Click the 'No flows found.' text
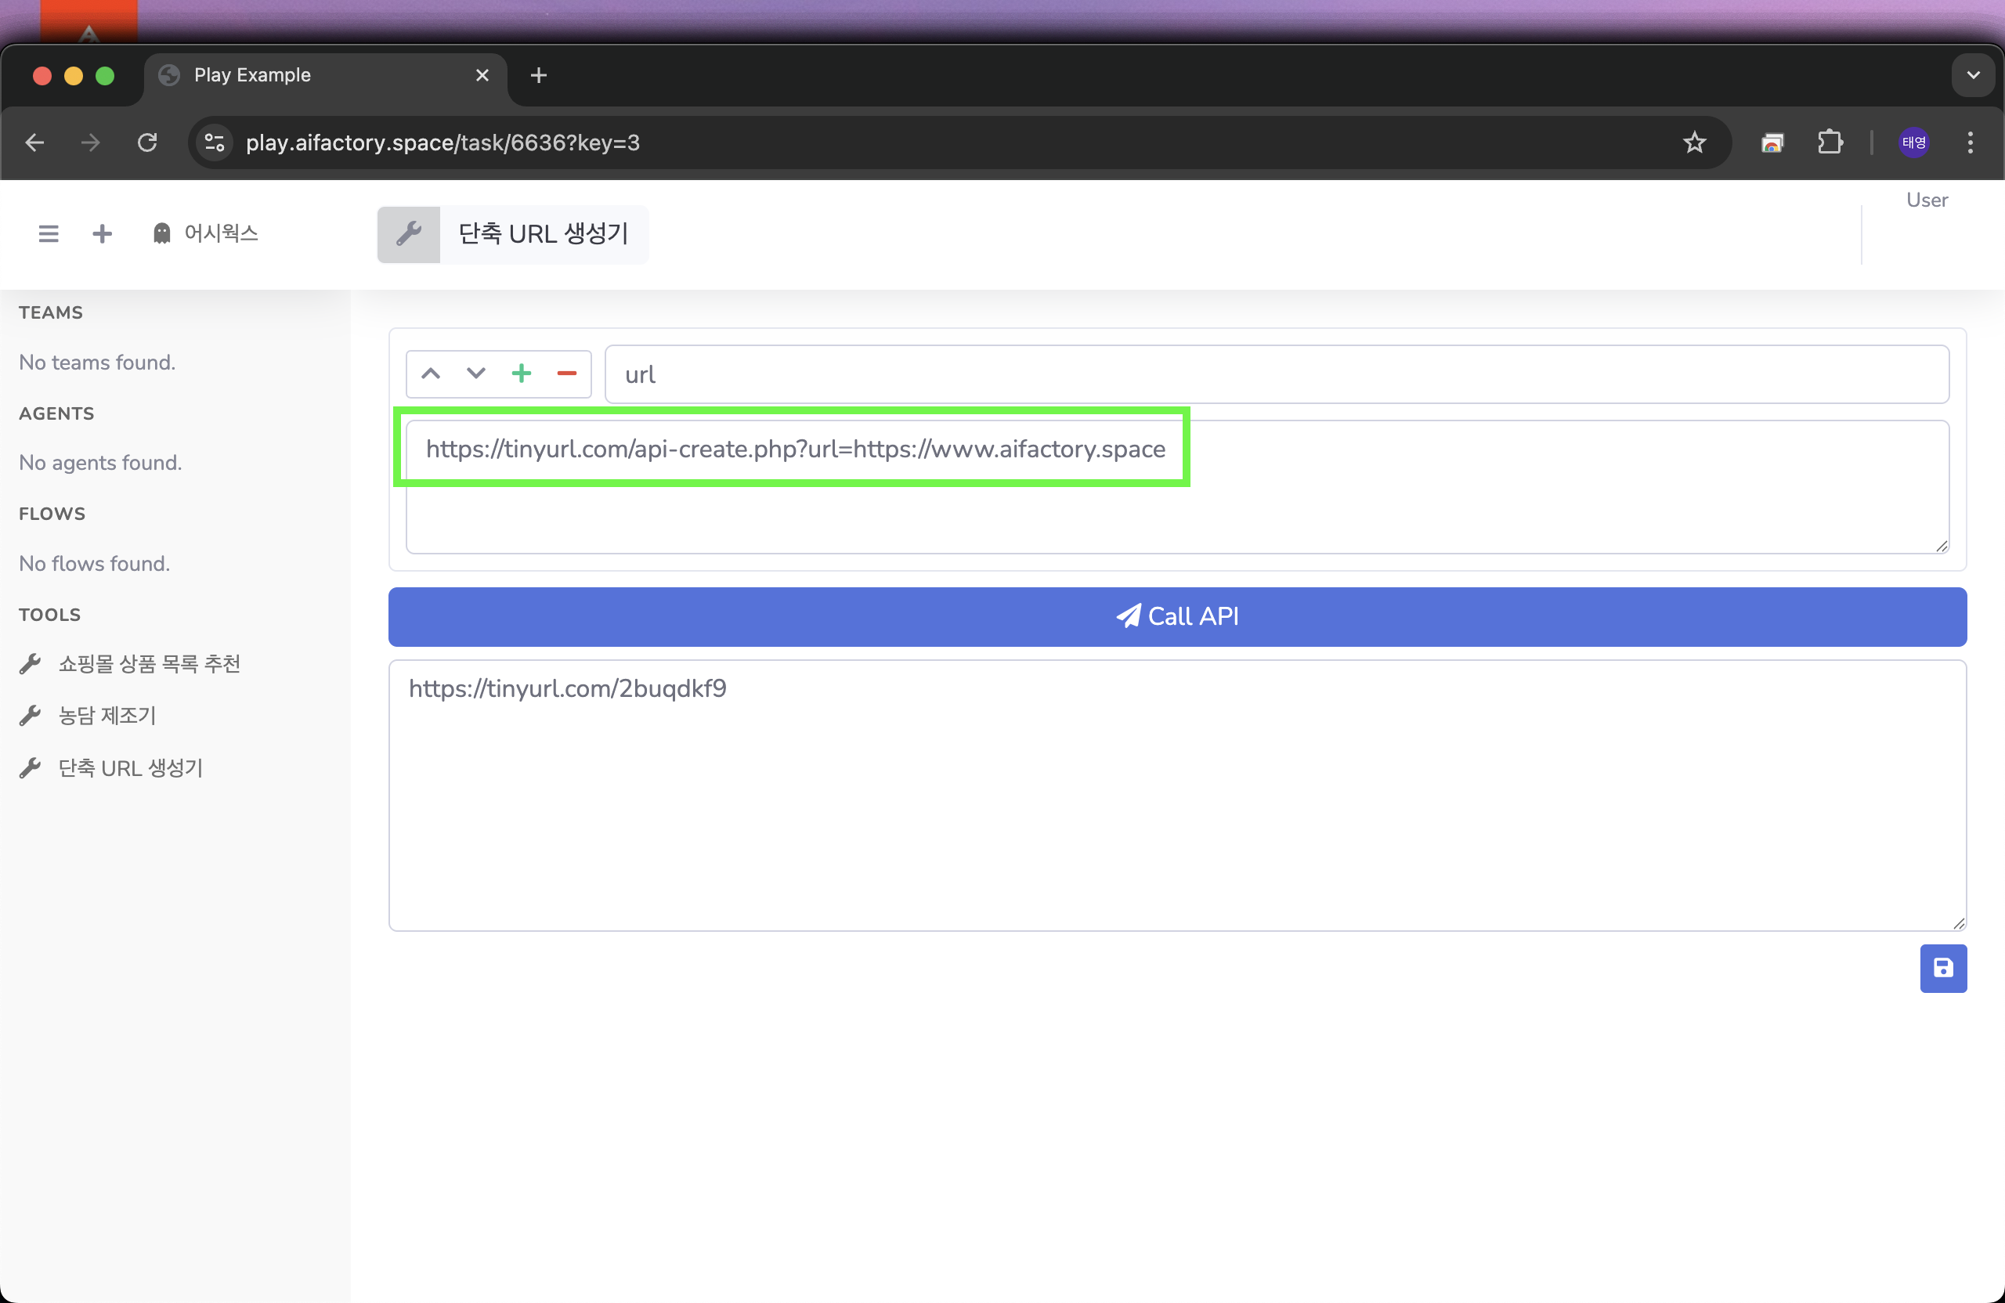Image resolution: width=2005 pixels, height=1303 pixels. pyautogui.click(x=94, y=564)
